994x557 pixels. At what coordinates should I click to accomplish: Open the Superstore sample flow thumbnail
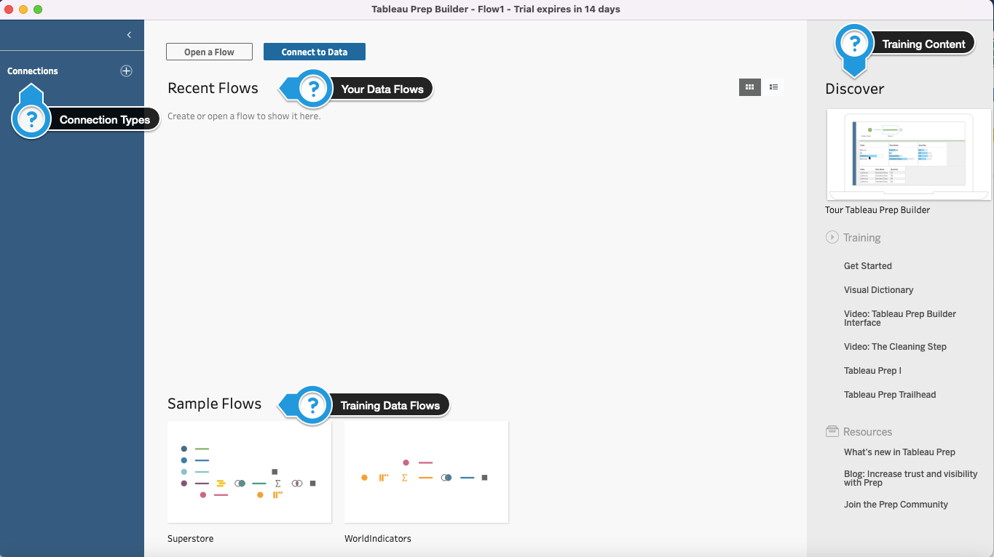point(249,472)
